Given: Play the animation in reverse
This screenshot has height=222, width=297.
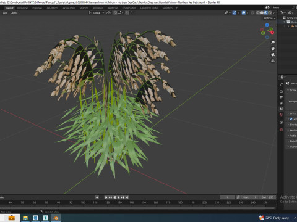Looking at the screenshot, I should (x=114, y=197).
